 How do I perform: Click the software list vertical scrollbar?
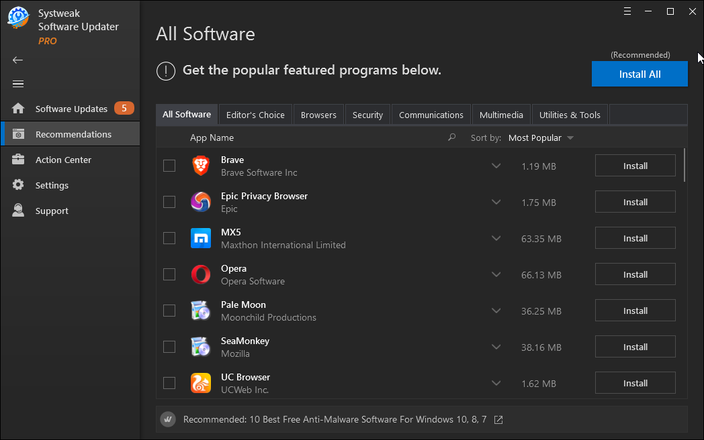pos(685,165)
